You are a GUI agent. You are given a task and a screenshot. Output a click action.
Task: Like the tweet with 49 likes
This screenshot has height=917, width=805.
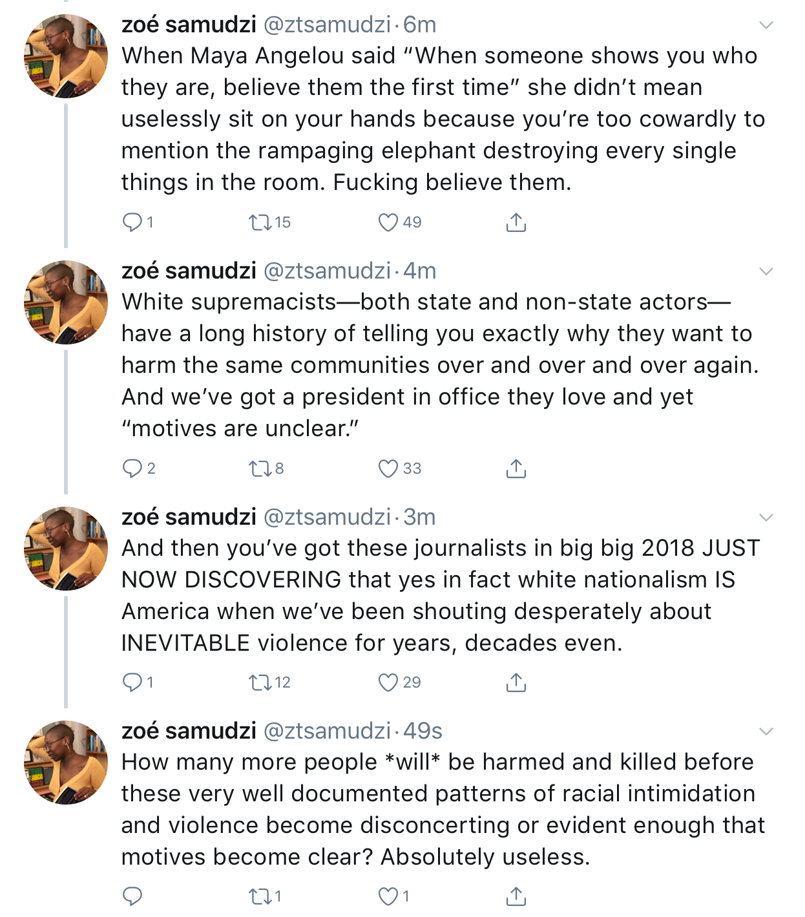pos(388,222)
